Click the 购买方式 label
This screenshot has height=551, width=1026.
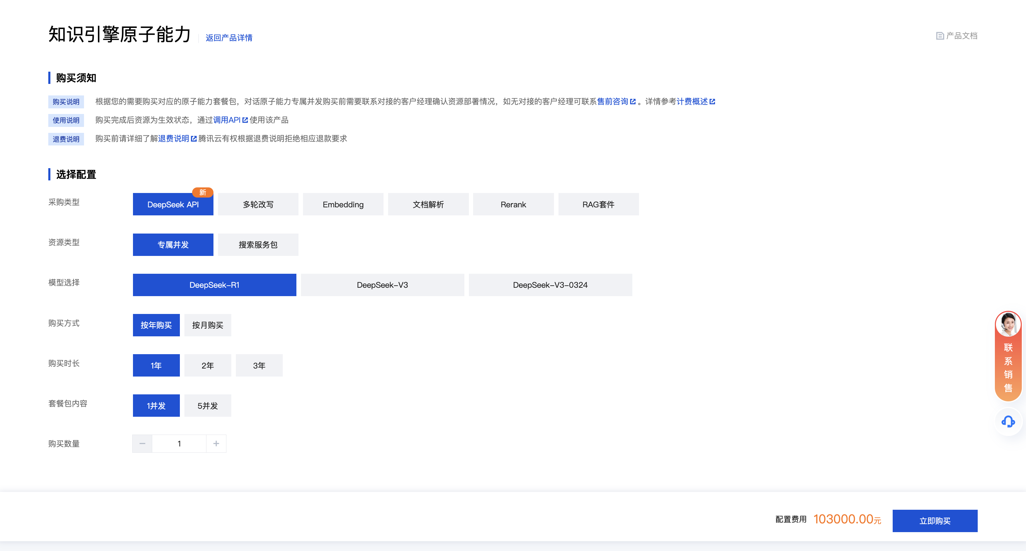click(64, 323)
